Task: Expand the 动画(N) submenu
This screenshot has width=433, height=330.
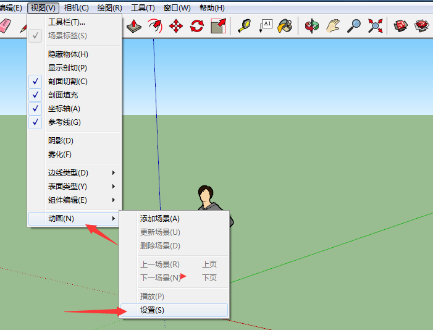Action: click(75, 219)
